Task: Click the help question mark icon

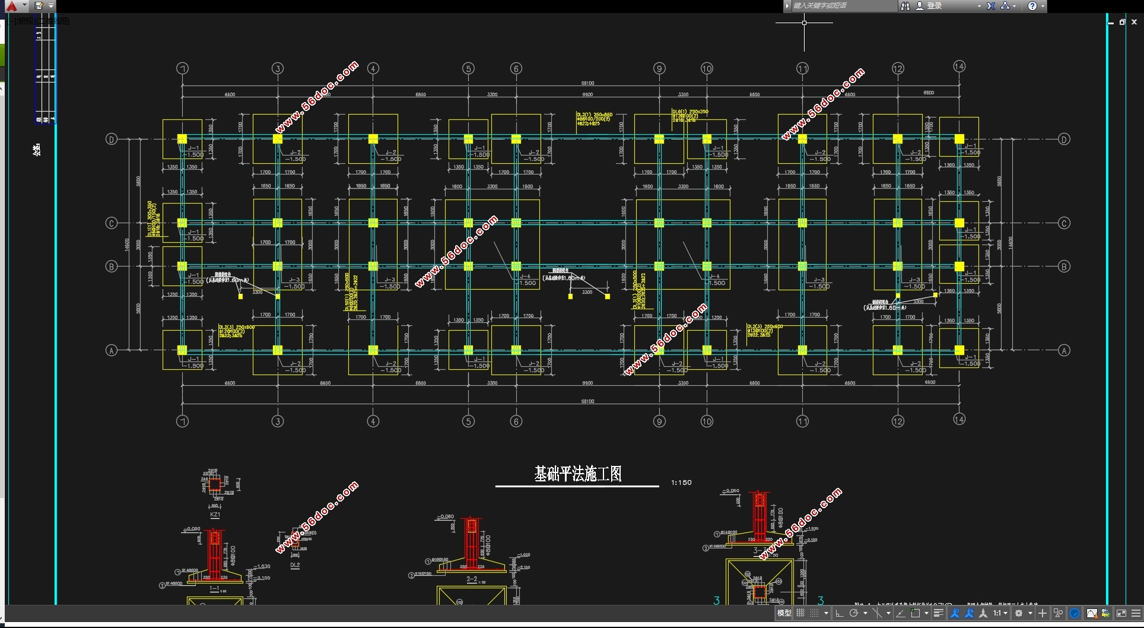Action: point(1032,6)
